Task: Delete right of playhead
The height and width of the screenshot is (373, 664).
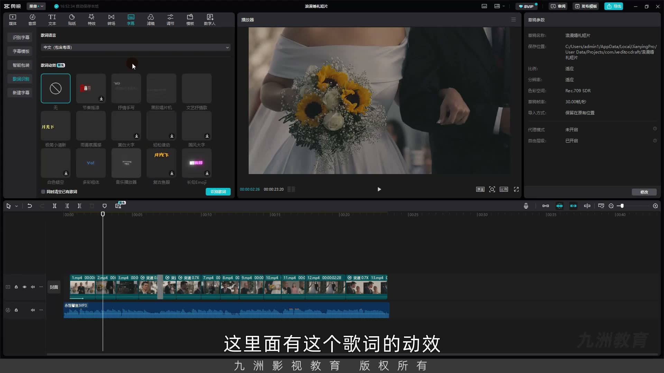Action: pos(80,206)
